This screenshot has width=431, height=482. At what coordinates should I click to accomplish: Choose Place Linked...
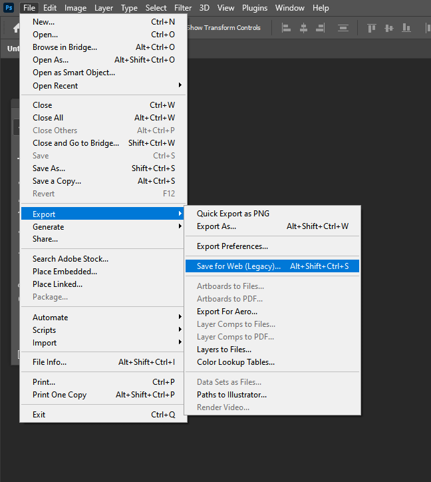[x=104, y=284]
